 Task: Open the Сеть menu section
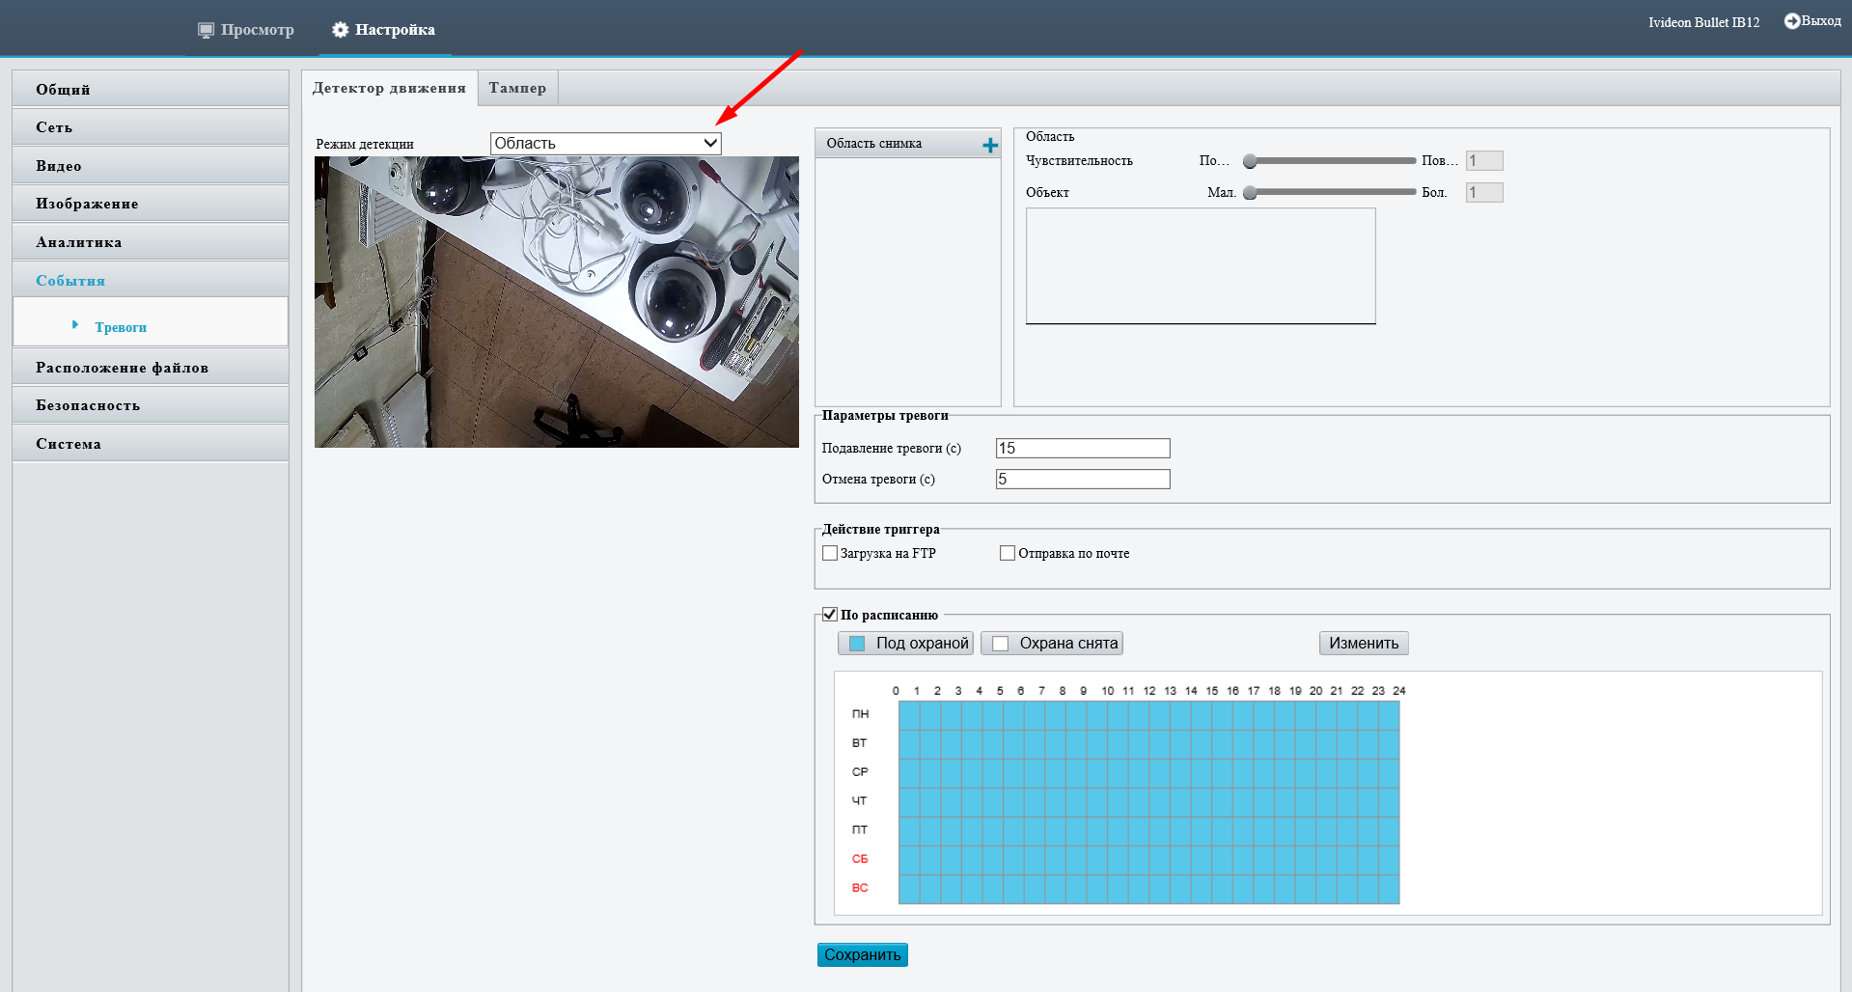click(151, 127)
